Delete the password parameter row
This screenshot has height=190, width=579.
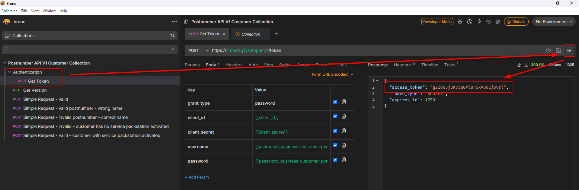(x=344, y=160)
